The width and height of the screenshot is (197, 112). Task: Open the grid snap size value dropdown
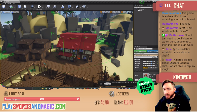pos(113,12)
